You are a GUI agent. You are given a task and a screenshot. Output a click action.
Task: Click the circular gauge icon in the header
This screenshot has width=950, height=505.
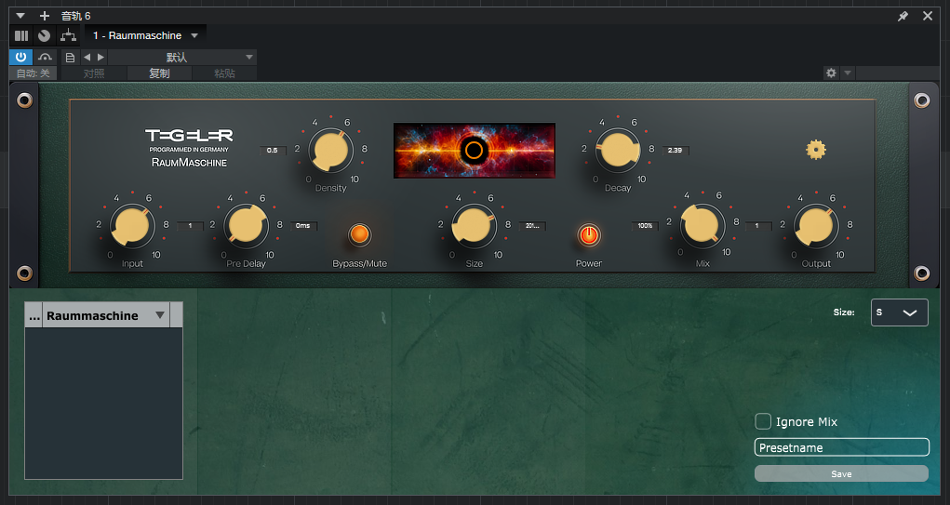45,35
